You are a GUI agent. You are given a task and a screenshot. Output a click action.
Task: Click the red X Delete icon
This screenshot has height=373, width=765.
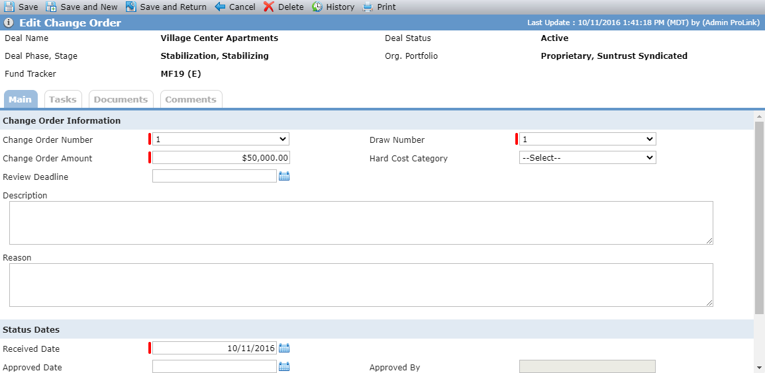269,7
